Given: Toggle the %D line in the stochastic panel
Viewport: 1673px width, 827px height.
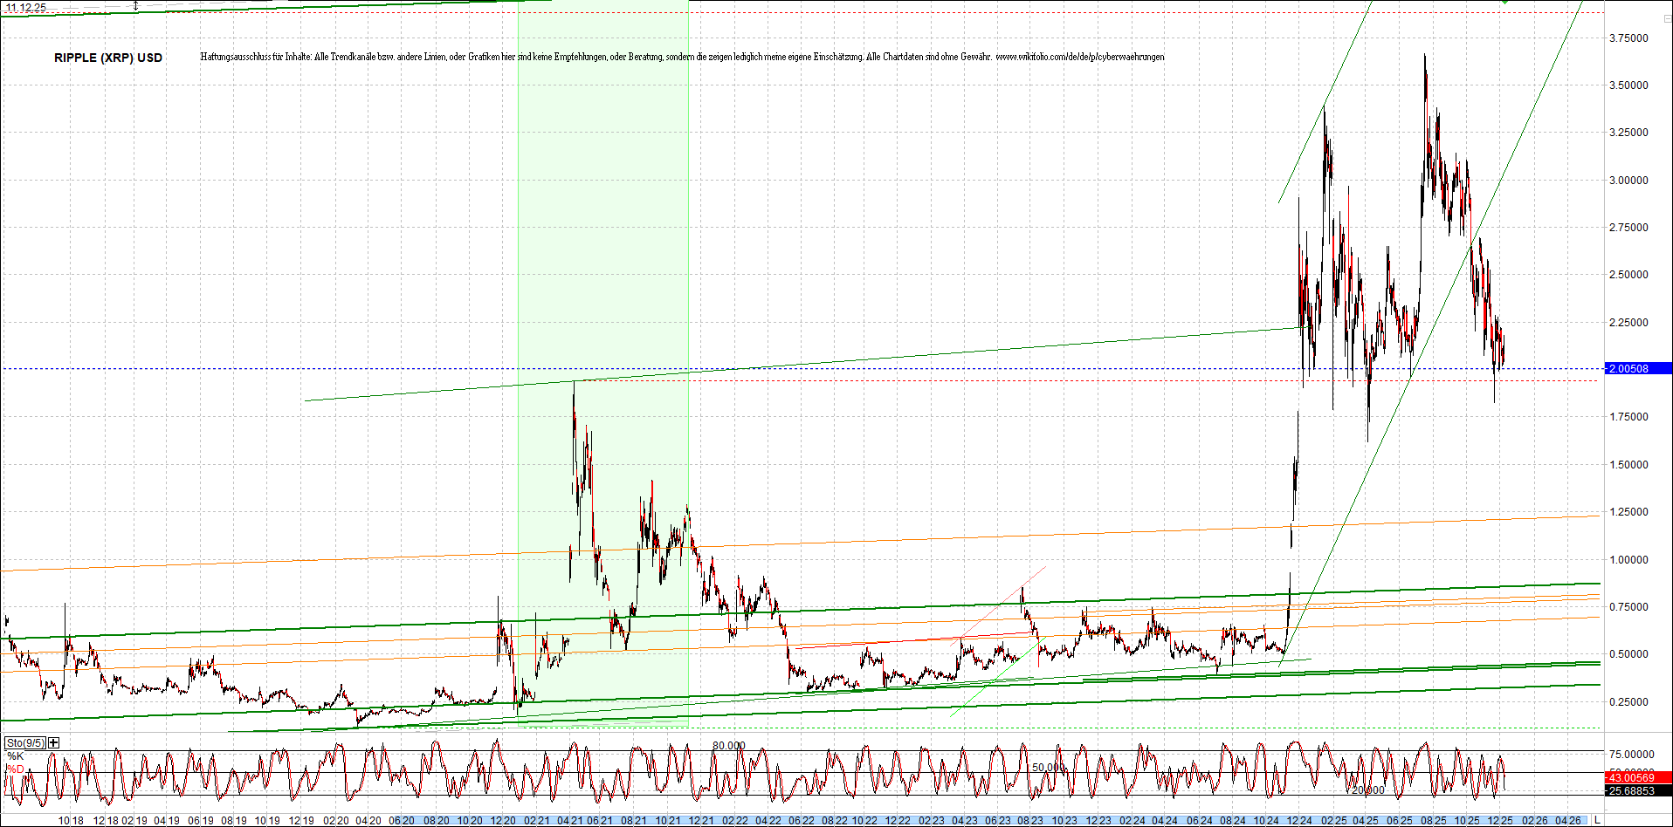Looking at the screenshot, I should tap(14, 769).
